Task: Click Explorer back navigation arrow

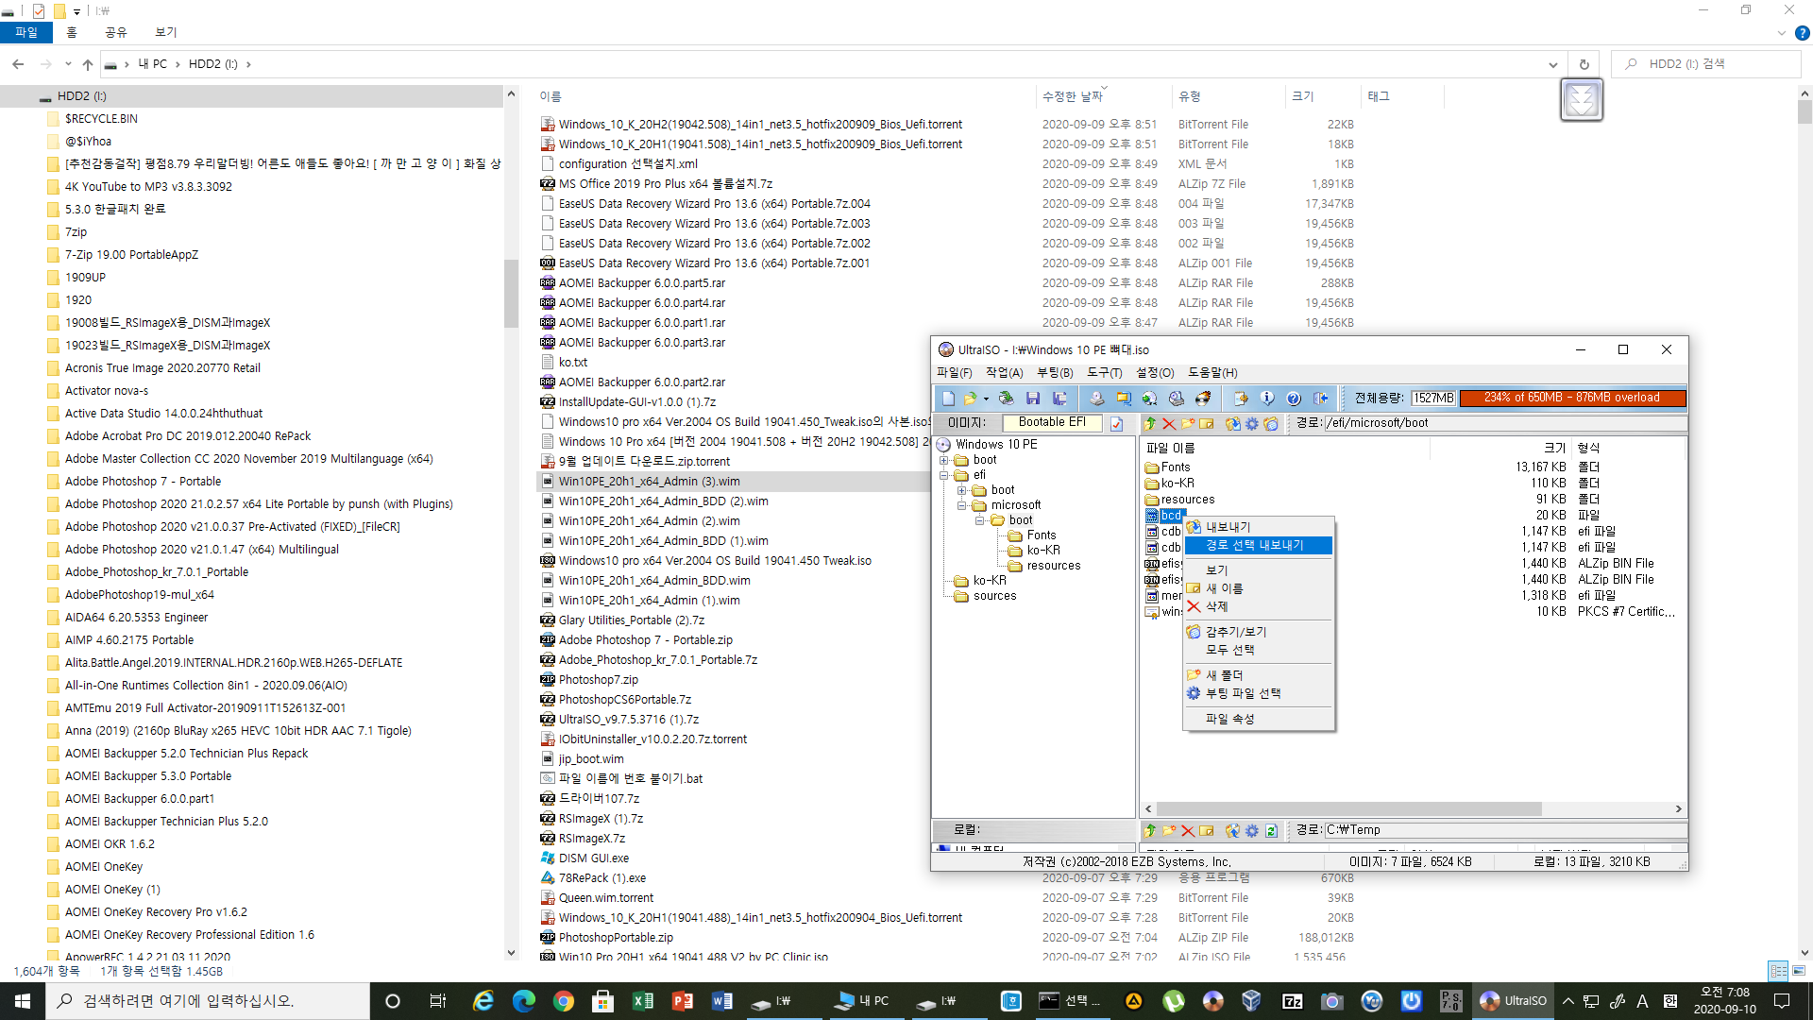Action: point(18,64)
